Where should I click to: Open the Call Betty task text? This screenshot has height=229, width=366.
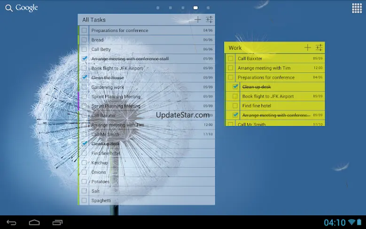click(101, 49)
